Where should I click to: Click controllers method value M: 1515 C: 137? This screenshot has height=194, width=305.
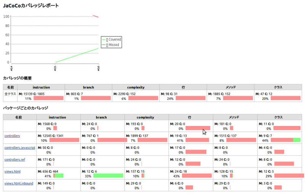click(225, 136)
